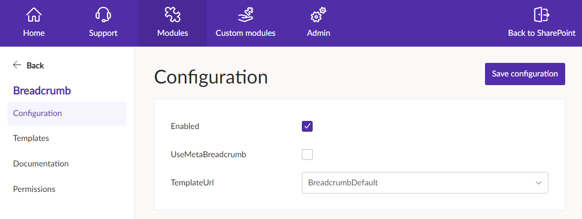Screen dimensions: 582x219
Task: Click the checkmark inside Enabled box
Action: [307, 126]
